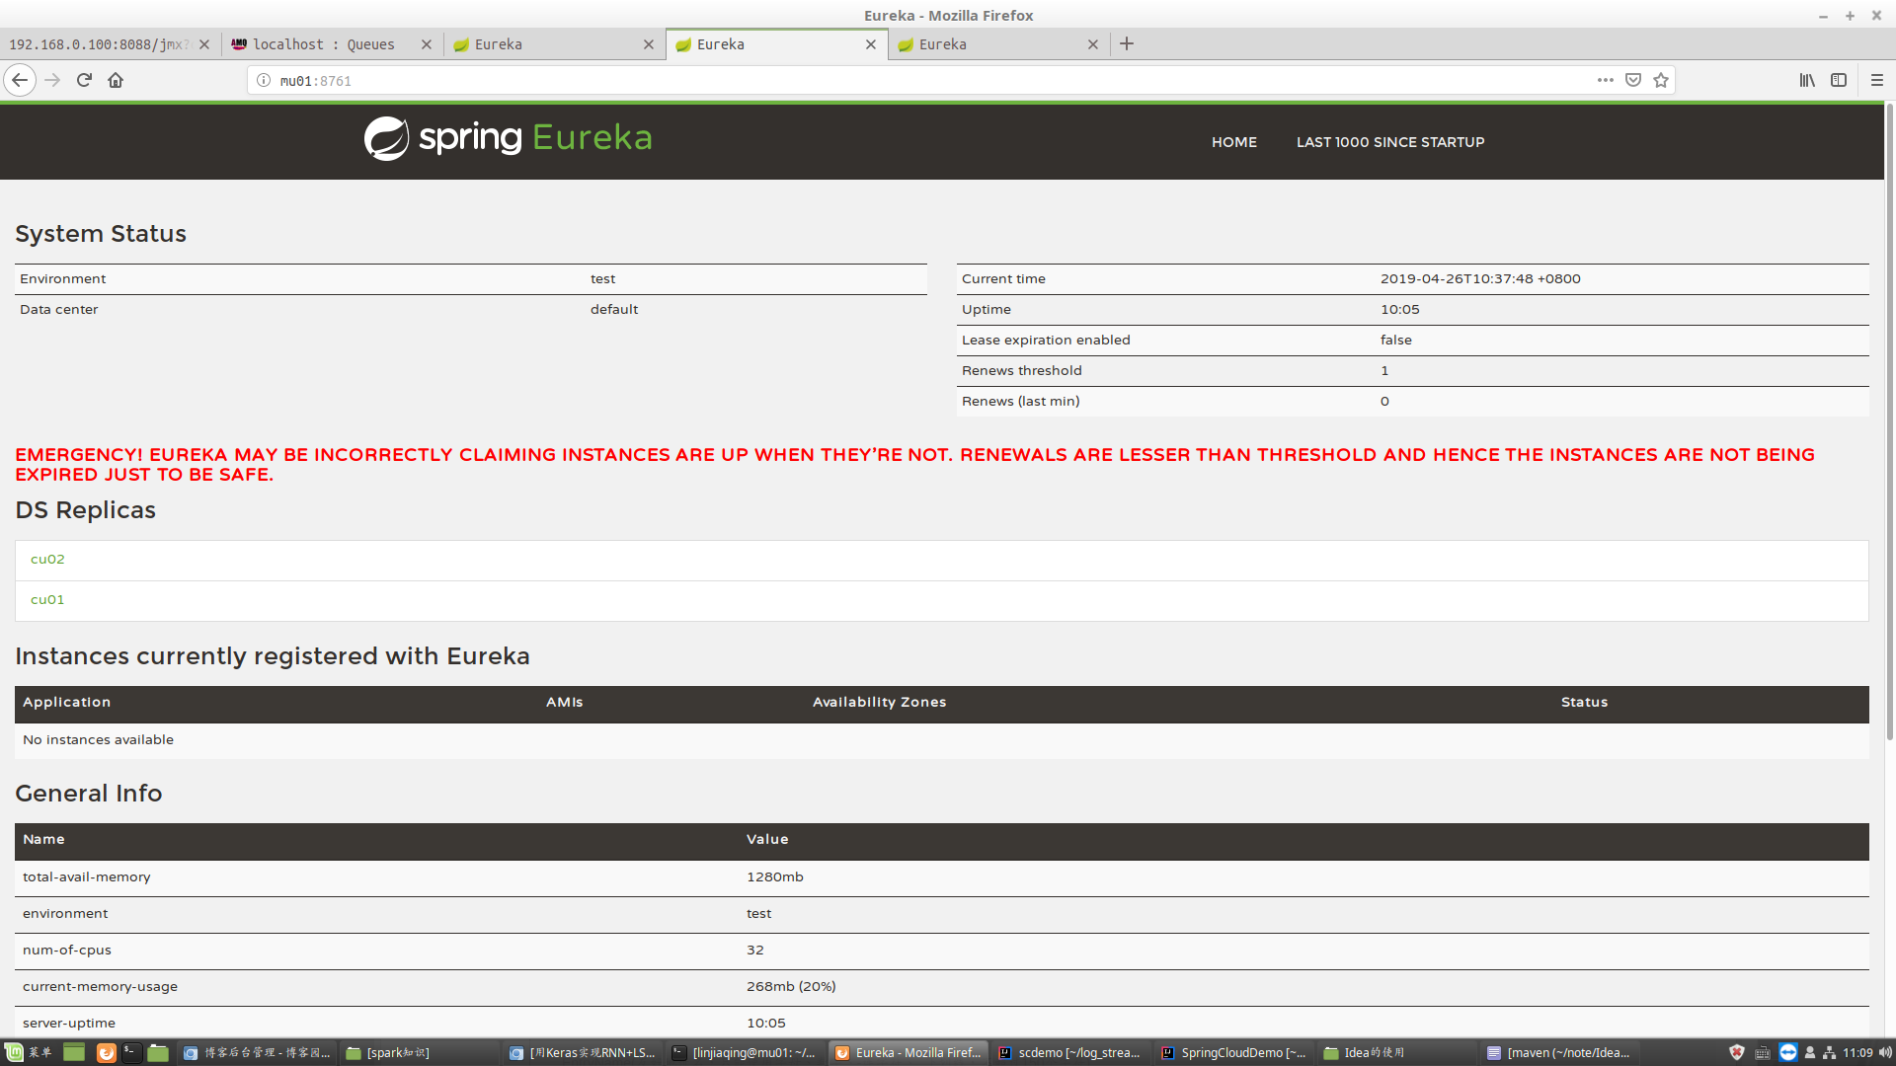Save page to Pocket
The width and height of the screenshot is (1896, 1066).
click(x=1633, y=80)
